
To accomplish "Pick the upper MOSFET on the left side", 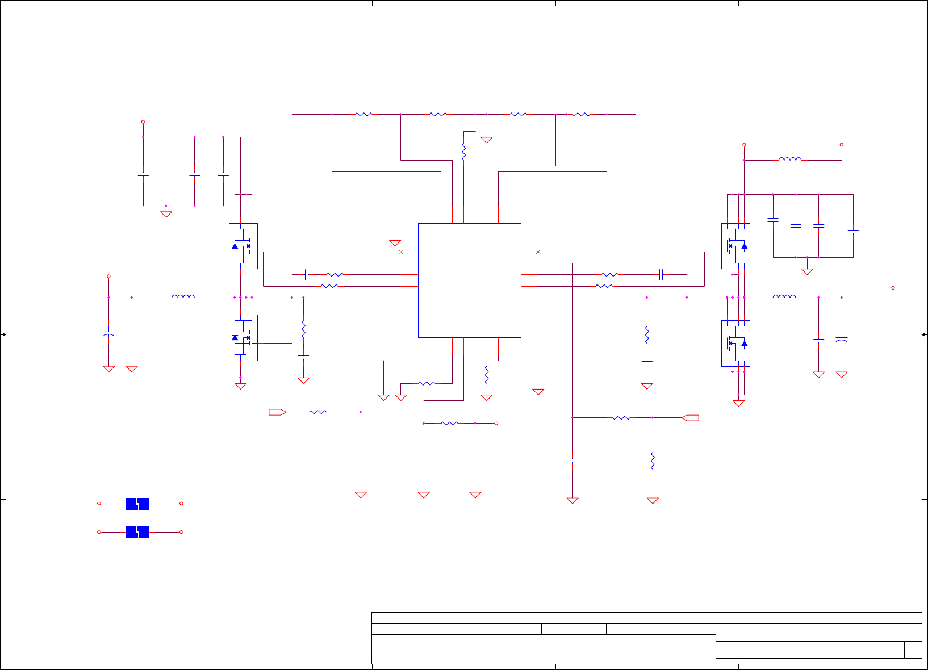I will (x=243, y=246).
